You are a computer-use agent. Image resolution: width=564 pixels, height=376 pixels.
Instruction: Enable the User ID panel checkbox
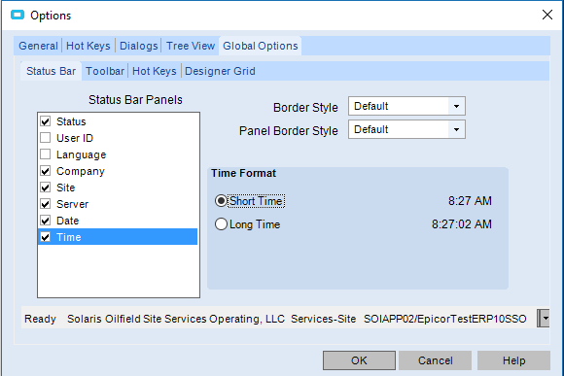[46, 138]
